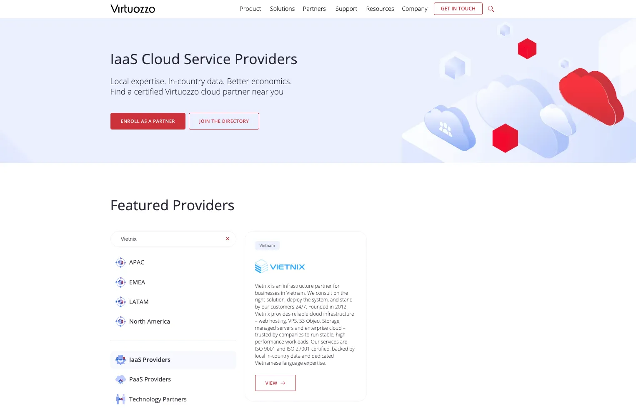Click the Featured Providers heading
Screen dimensions: 636x411
(x=172, y=205)
